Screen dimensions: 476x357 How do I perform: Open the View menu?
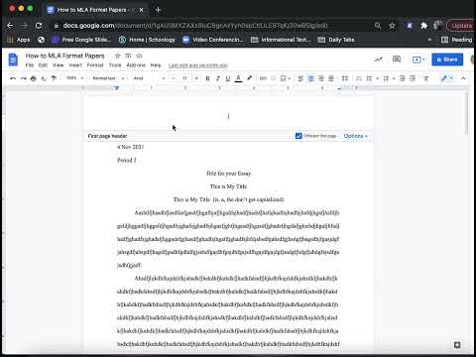(x=58, y=65)
